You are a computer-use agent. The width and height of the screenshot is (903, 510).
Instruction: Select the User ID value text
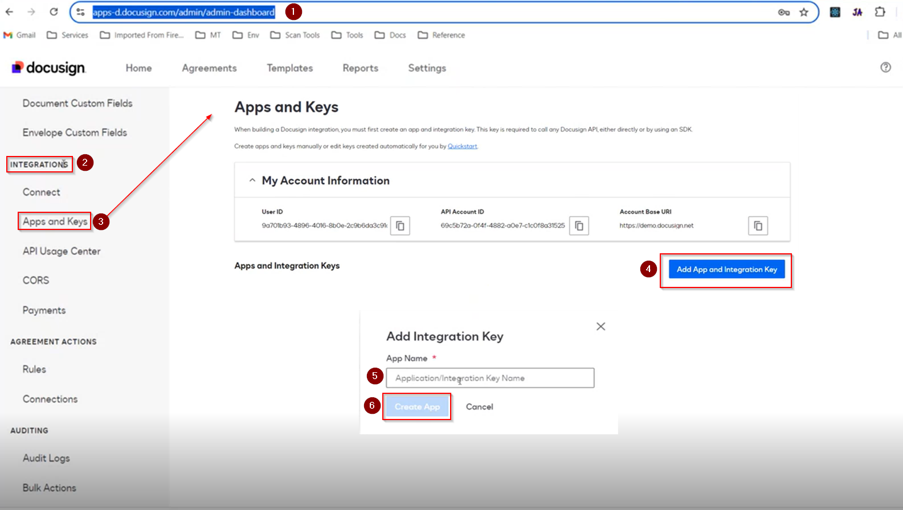click(x=324, y=225)
